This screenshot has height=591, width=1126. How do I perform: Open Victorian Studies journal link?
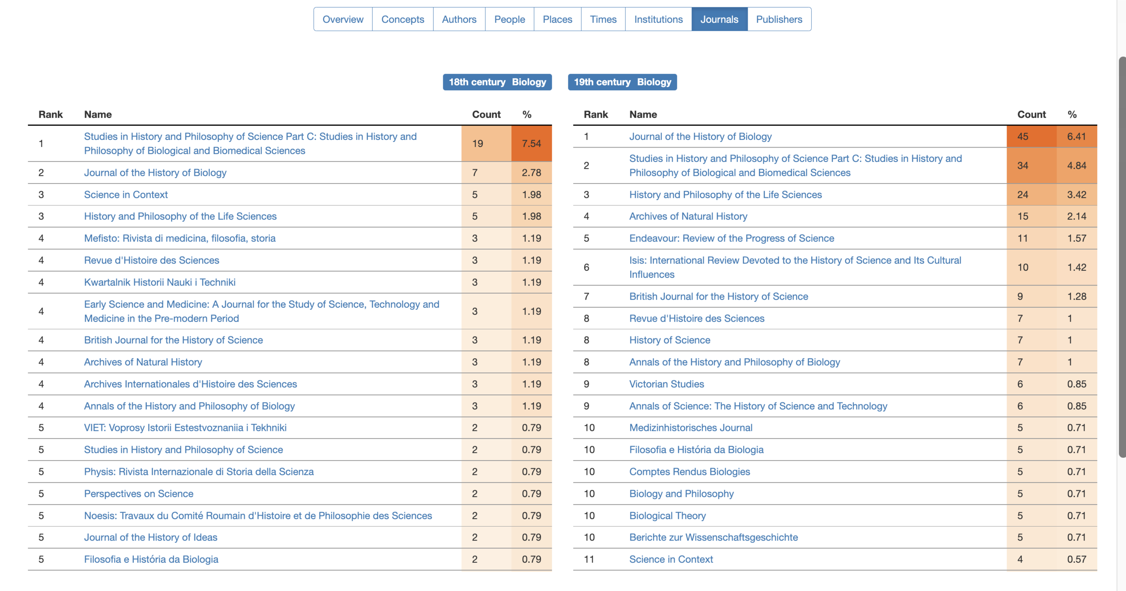[666, 384]
